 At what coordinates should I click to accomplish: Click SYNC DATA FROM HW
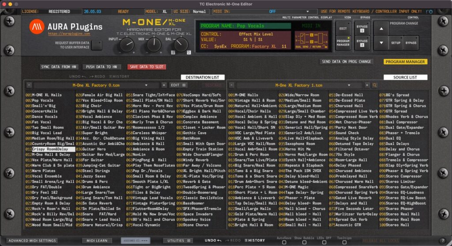click(x=59, y=67)
